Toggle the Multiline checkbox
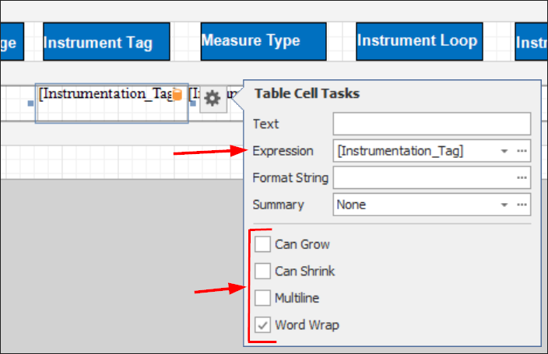 [262, 298]
